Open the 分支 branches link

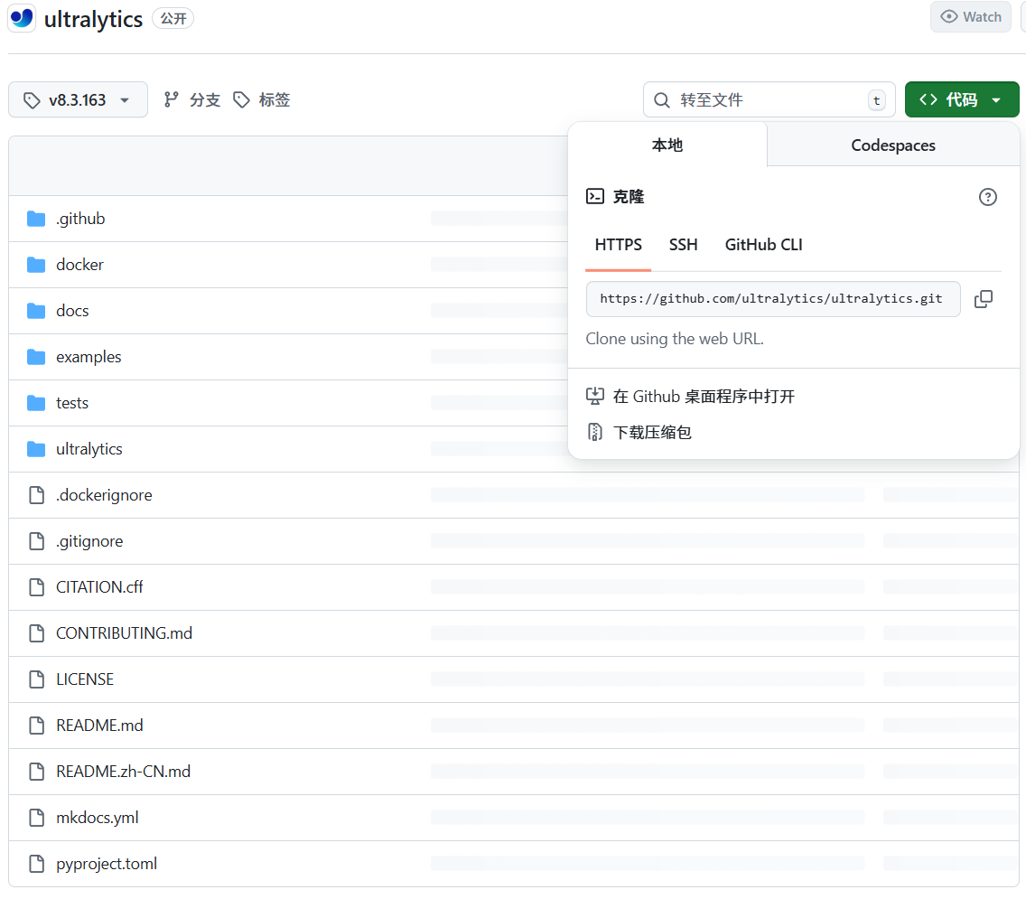tap(205, 99)
